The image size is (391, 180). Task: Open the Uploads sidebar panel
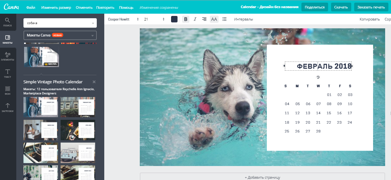pyautogui.click(x=8, y=107)
